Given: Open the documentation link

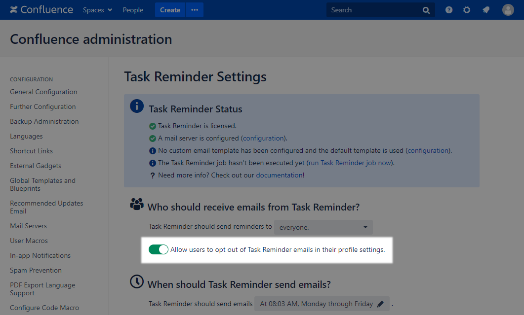Looking at the screenshot, I should click(x=279, y=175).
